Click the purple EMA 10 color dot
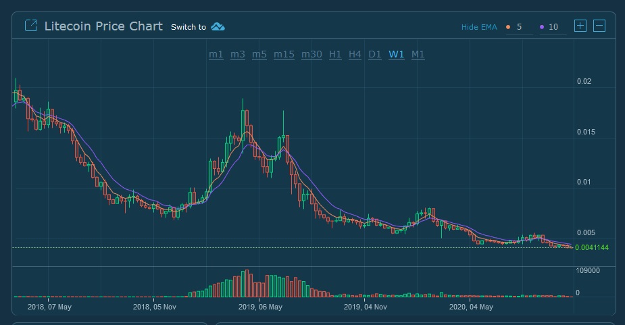 [542, 27]
